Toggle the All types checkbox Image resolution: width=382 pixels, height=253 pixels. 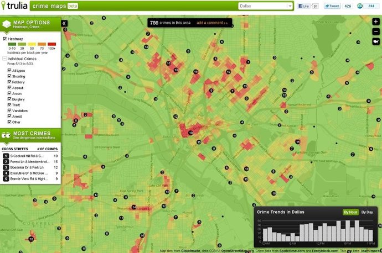[9, 70]
